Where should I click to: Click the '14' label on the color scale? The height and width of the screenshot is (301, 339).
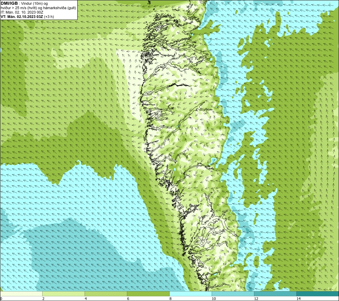(299, 299)
